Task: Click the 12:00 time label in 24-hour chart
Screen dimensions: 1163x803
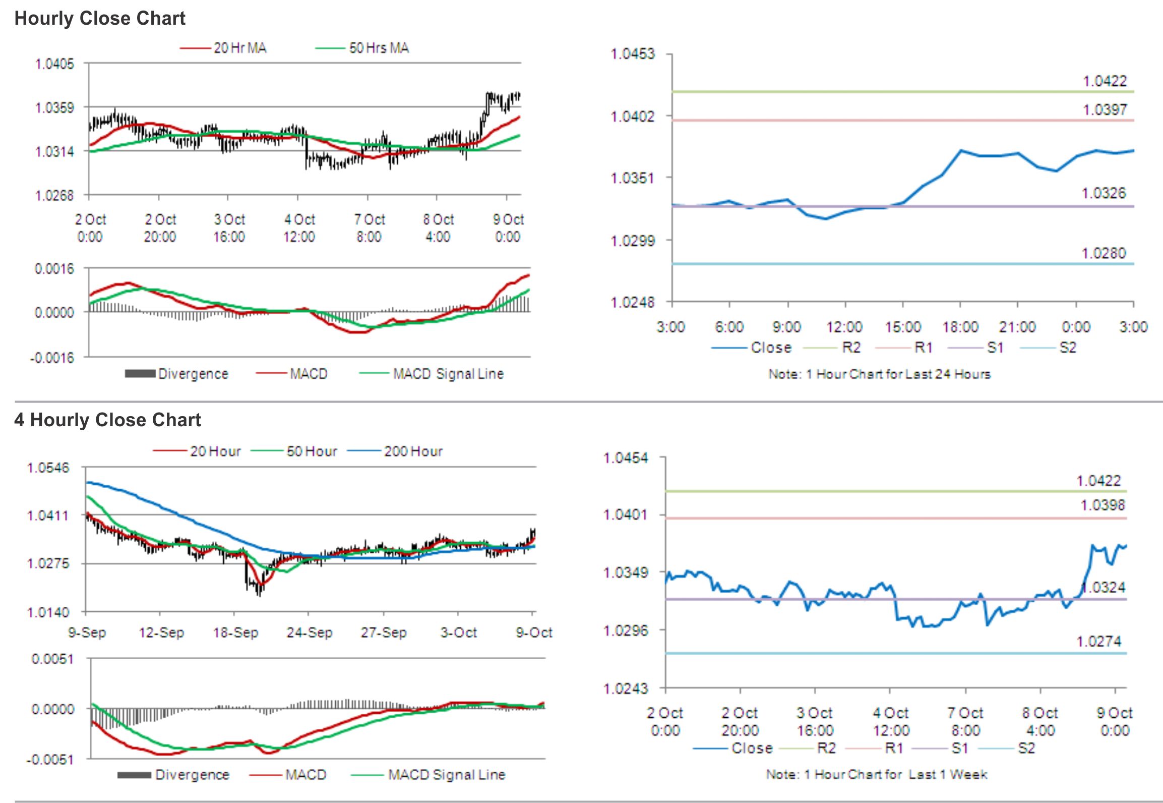Action: (844, 327)
